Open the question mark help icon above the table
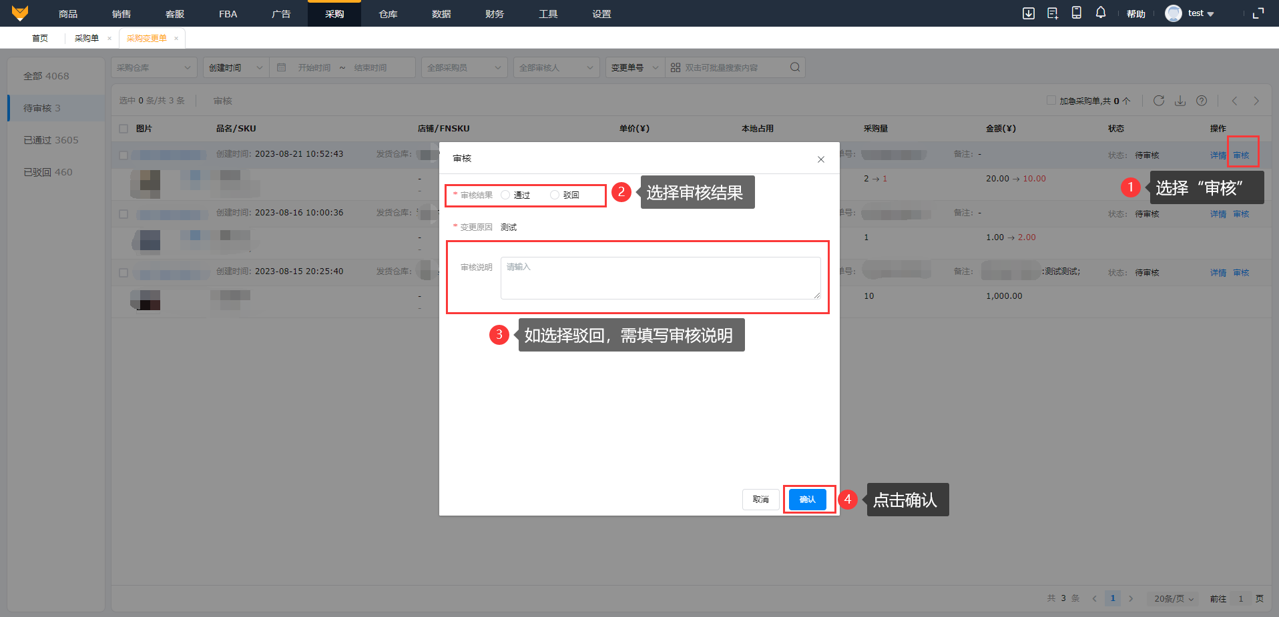The image size is (1279, 617). (1202, 101)
